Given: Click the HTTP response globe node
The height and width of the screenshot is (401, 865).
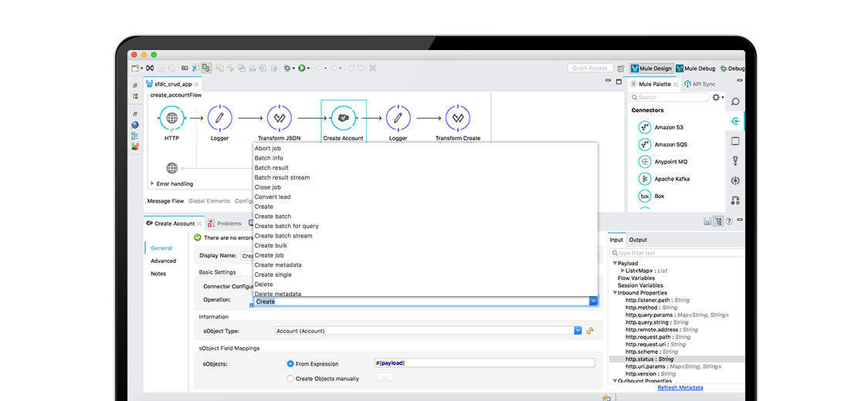Looking at the screenshot, I should 171,167.
